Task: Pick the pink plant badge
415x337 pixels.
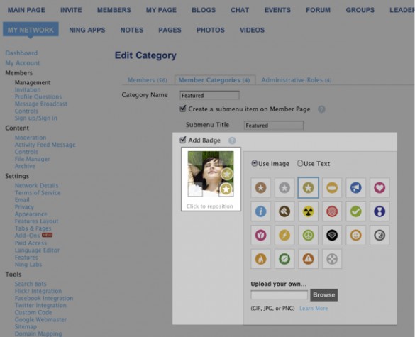Action: tap(260, 235)
